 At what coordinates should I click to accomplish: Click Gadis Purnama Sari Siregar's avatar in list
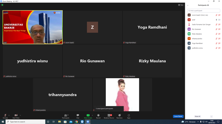189,24
